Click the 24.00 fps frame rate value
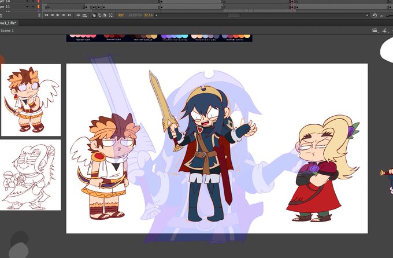 (135, 15)
